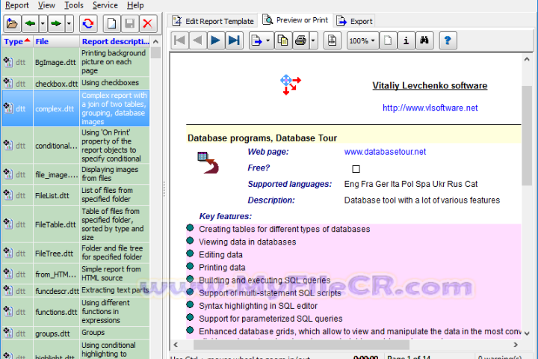Click preview horizontal scrollbar left arrow
Viewport: 538px width, 359px height.
tap(176, 345)
